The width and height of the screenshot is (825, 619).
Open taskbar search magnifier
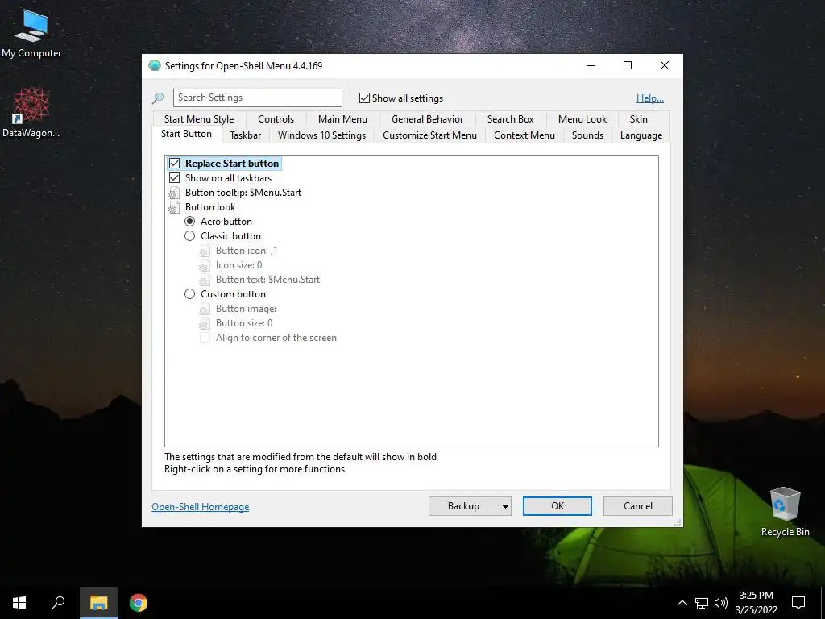58,603
